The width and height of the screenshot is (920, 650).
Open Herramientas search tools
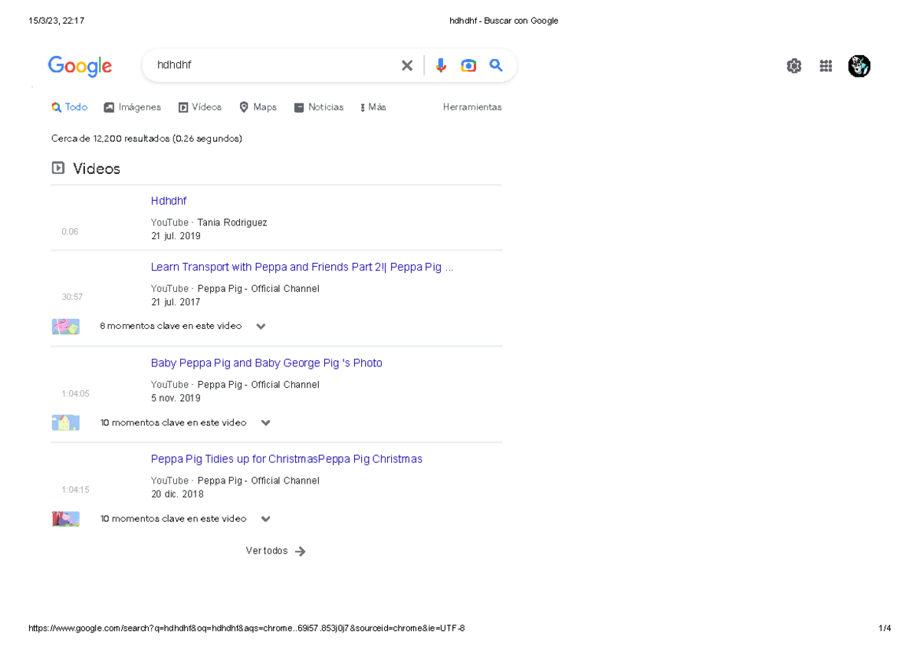(x=472, y=107)
